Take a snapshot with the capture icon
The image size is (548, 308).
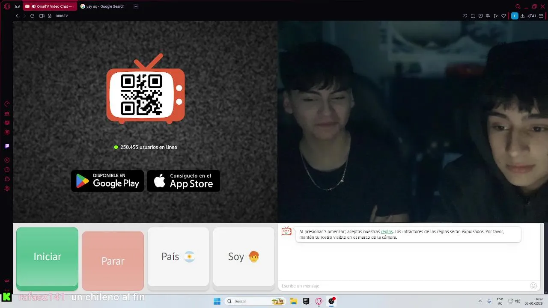(473, 16)
